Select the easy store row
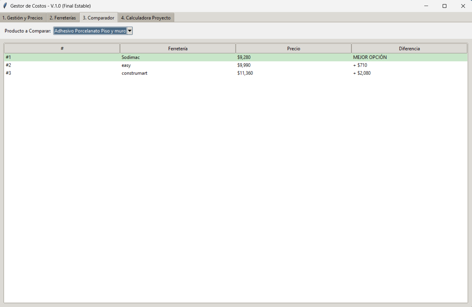This screenshot has height=307, width=472. (x=126, y=65)
